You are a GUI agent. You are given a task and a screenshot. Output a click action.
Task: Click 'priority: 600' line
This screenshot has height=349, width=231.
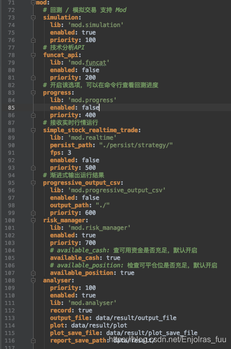pyautogui.click(x=73, y=213)
